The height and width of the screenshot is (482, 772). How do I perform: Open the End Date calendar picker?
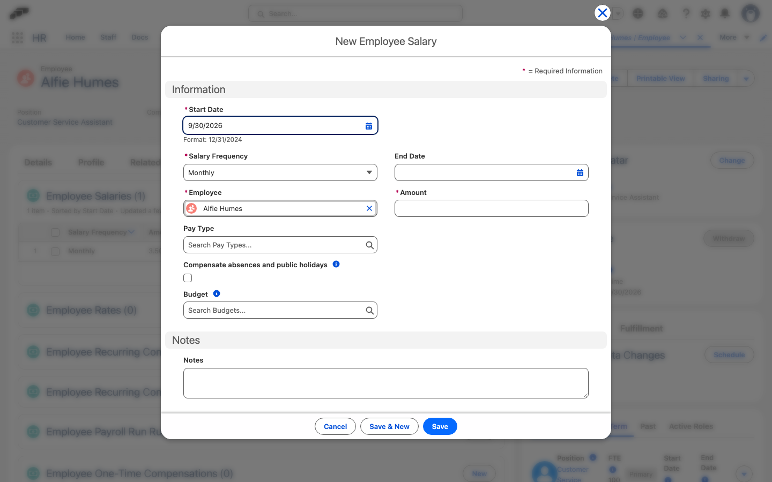tap(580, 173)
